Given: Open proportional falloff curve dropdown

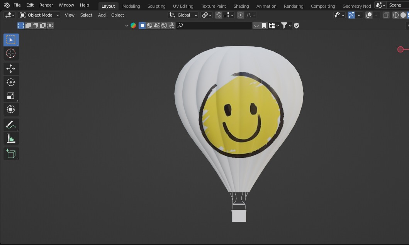Looking at the screenshot, I should pos(250,15).
